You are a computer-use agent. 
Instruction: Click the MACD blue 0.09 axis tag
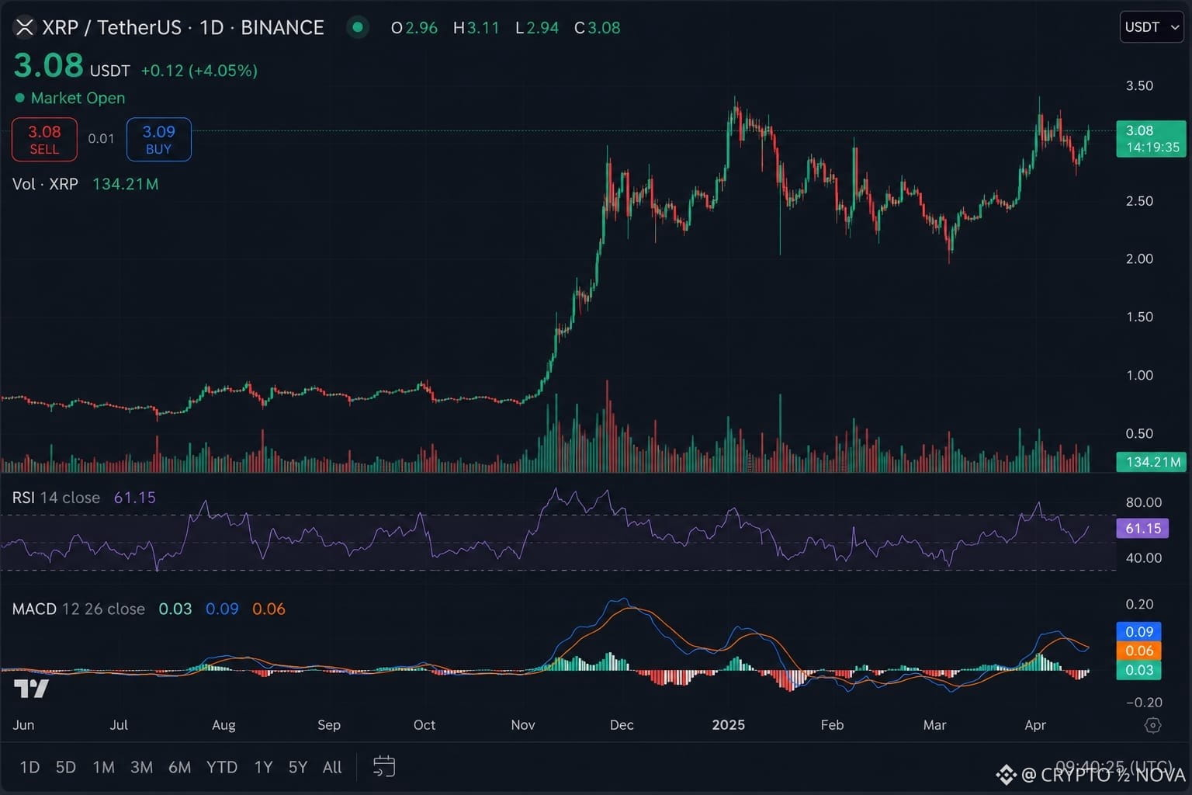point(1138,631)
